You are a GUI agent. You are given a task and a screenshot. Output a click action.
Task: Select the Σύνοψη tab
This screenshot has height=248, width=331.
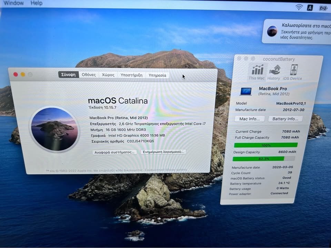click(68, 75)
